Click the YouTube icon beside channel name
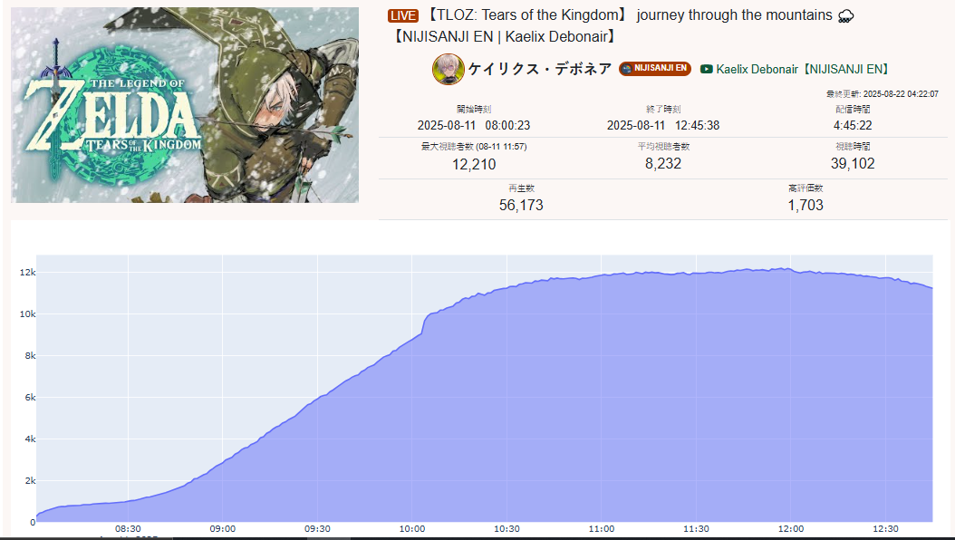Viewport: 955px width, 540px height. pos(707,69)
